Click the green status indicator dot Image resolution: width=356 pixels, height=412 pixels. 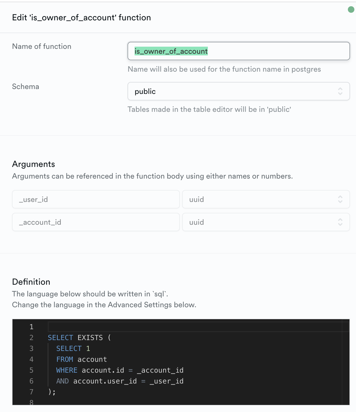351,9
